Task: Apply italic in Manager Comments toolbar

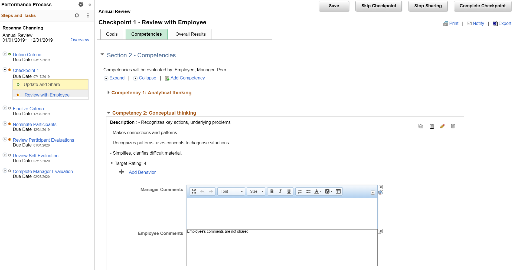Action: pos(280,191)
